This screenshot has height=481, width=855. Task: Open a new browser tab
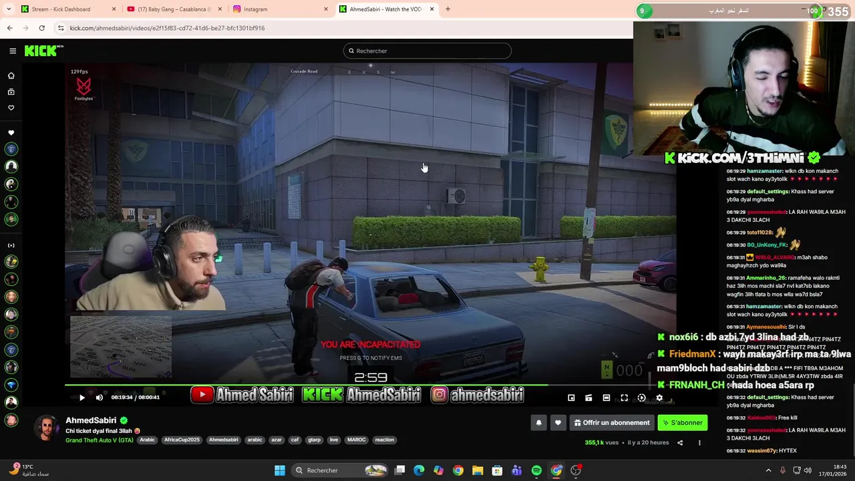point(448,9)
